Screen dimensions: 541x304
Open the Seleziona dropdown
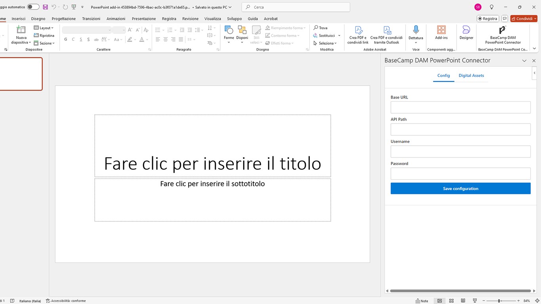[x=325, y=43]
